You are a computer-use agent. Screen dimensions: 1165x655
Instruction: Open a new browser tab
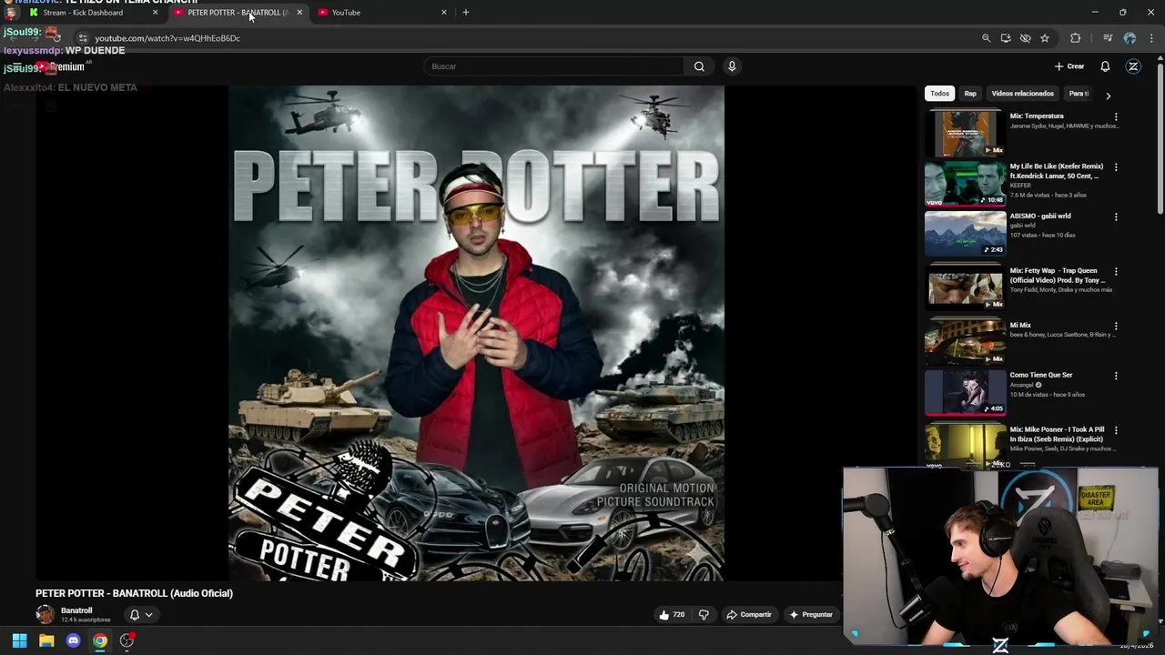point(466,13)
